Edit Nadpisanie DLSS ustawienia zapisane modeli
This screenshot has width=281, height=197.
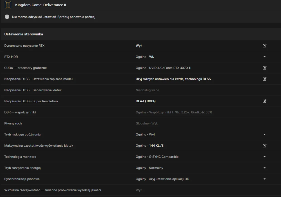(264, 79)
